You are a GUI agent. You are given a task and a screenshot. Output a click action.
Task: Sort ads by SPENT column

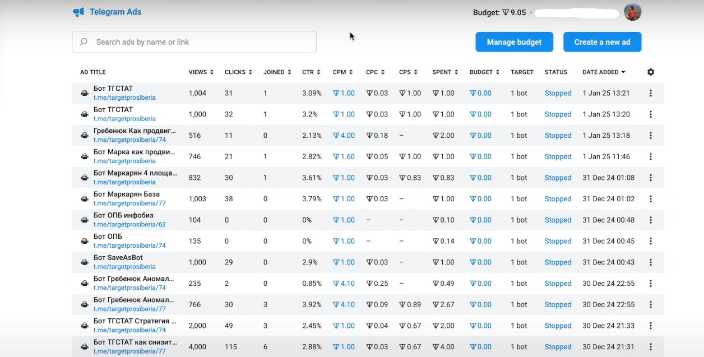point(445,72)
